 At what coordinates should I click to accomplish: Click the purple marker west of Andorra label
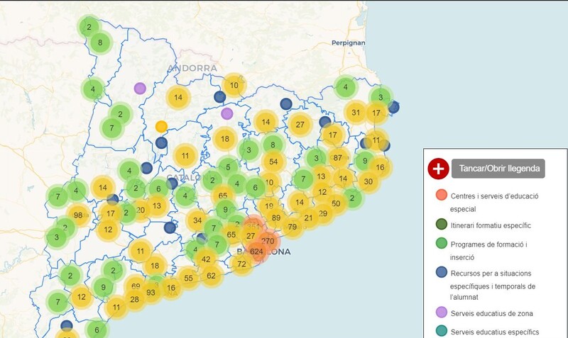140,89
